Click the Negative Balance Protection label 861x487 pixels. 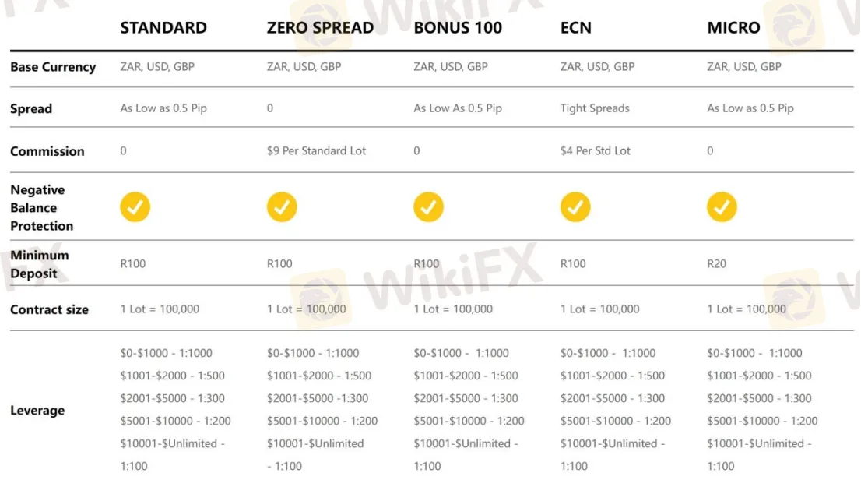point(42,208)
